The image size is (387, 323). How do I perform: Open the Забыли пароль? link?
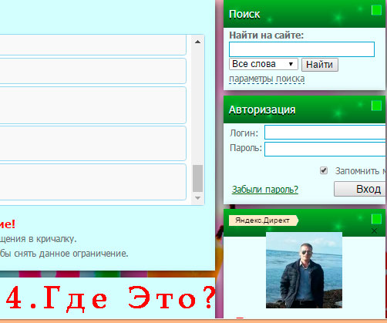coord(265,190)
